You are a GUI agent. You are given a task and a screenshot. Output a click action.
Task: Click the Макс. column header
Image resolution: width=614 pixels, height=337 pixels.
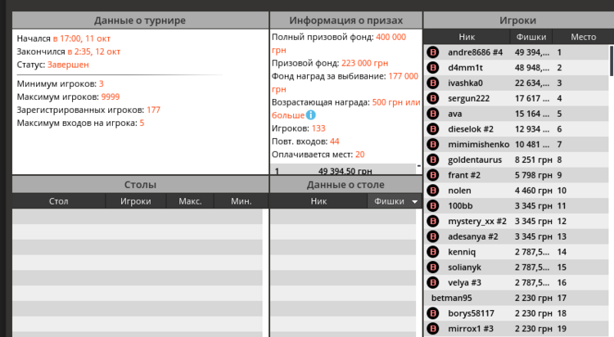190,201
